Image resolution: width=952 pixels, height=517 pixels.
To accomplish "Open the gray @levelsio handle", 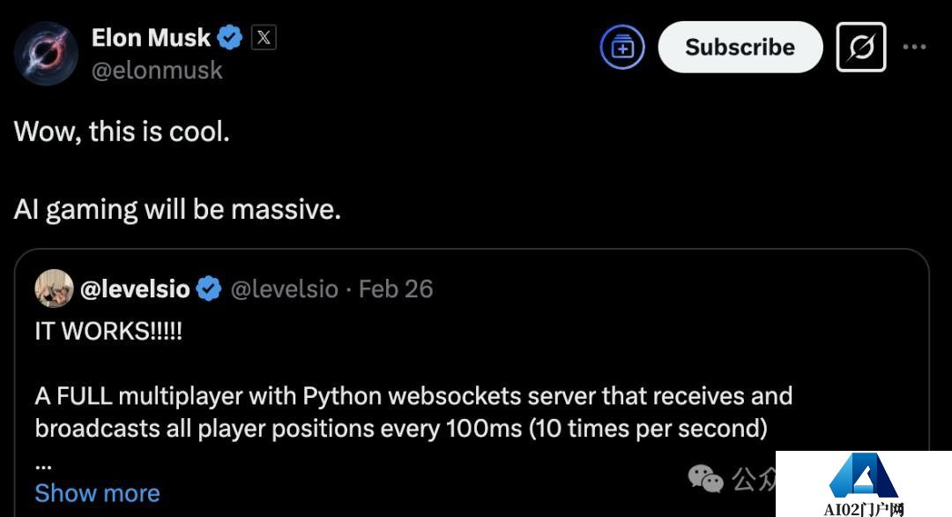I will pyautogui.click(x=284, y=288).
